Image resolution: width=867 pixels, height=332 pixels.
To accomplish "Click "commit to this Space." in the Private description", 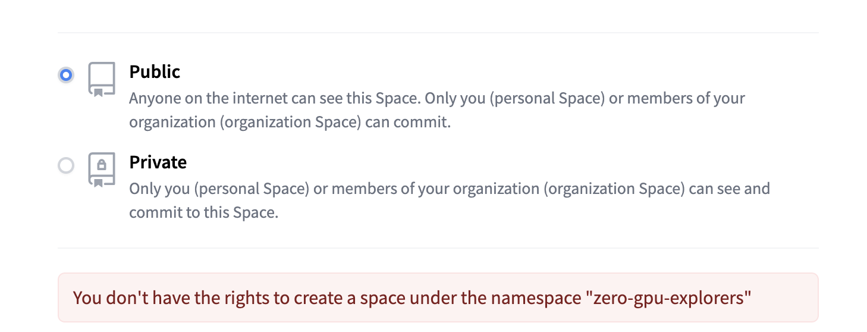I will [204, 212].
